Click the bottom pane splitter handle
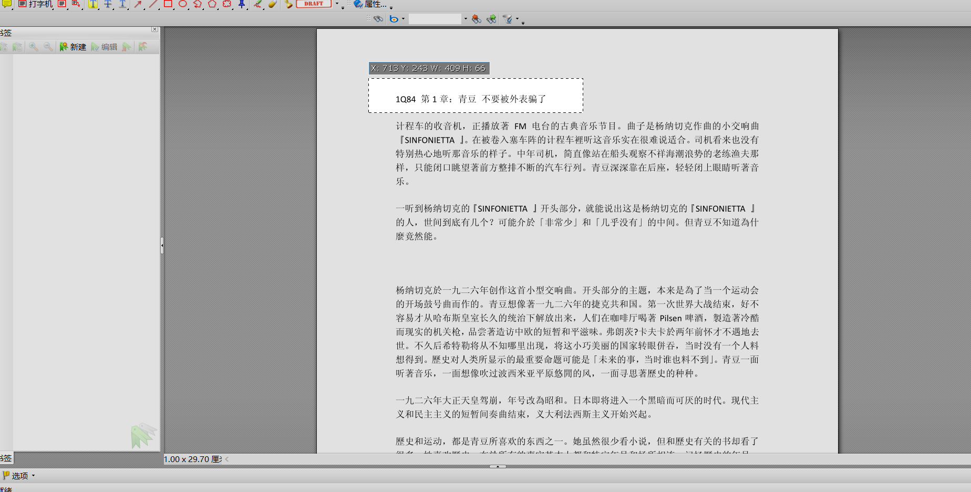 click(x=498, y=466)
